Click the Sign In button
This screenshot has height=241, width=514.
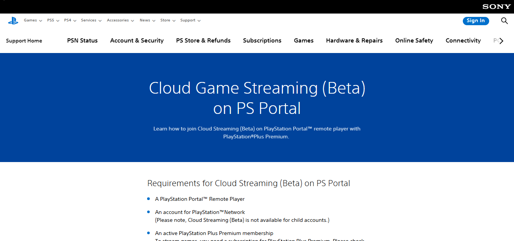476,21
